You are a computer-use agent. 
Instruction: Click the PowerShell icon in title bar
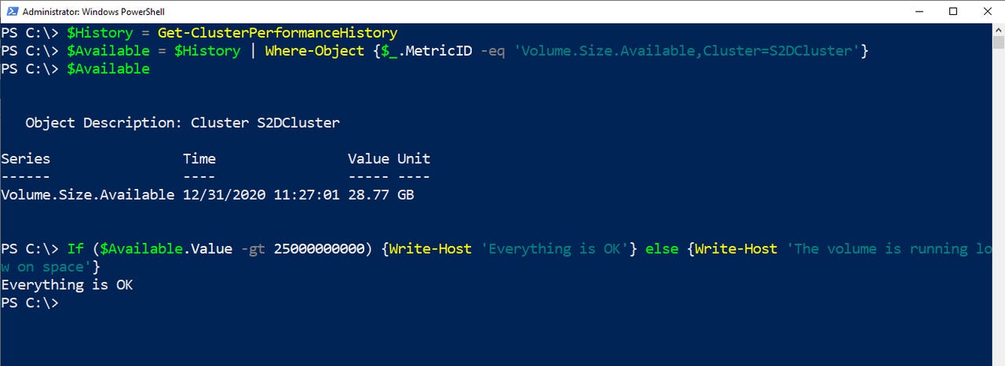pyautogui.click(x=10, y=12)
